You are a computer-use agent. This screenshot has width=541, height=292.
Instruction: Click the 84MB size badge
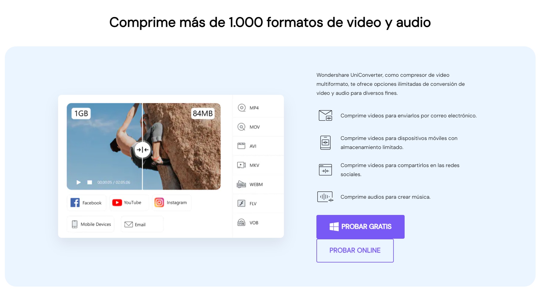(203, 113)
